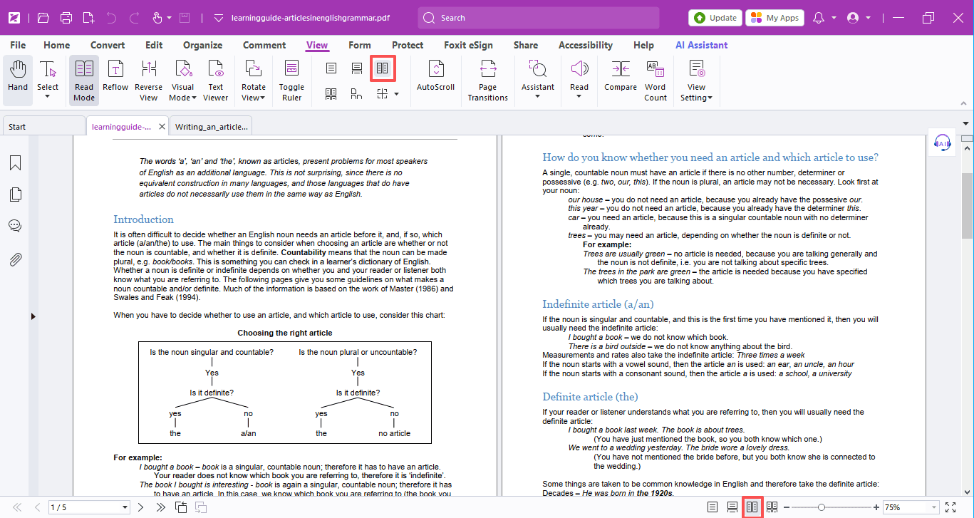This screenshot has height=518, width=974.
Task: Open the user account icon
Action: pyautogui.click(x=854, y=18)
